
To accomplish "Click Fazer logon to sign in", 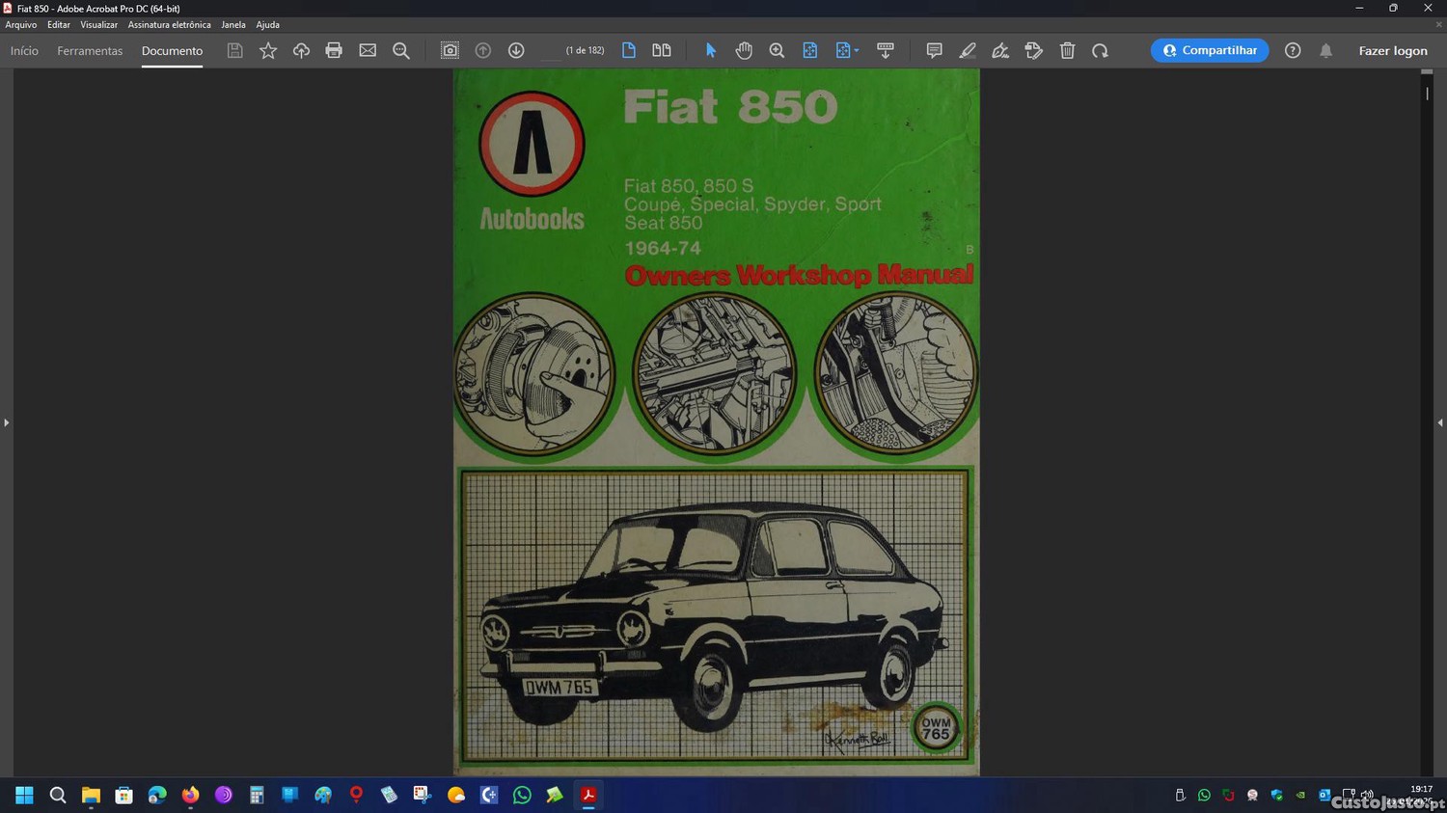I will pos(1392,51).
